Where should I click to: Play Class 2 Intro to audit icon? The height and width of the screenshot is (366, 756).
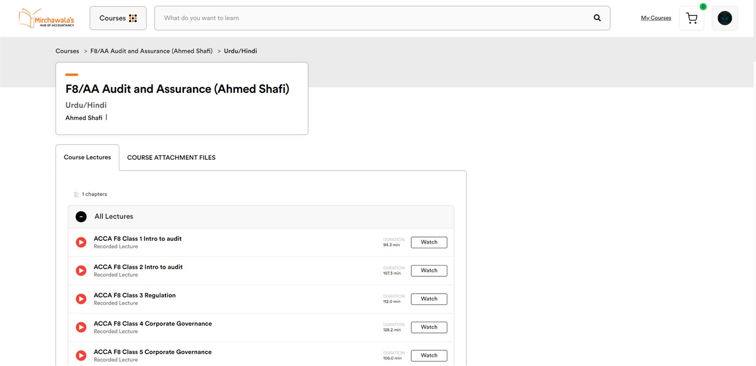(81, 270)
